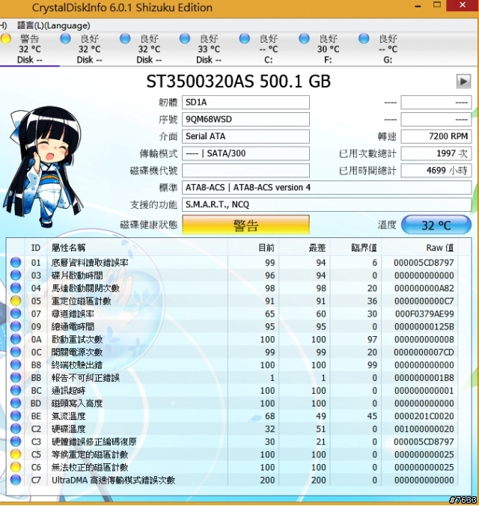Click the serial number field 9QM68WSD
Screen dimensions: 479x506
(x=245, y=120)
